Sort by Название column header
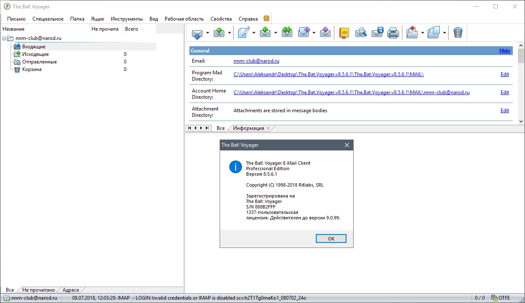 pyautogui.click(x=45, y=29)
